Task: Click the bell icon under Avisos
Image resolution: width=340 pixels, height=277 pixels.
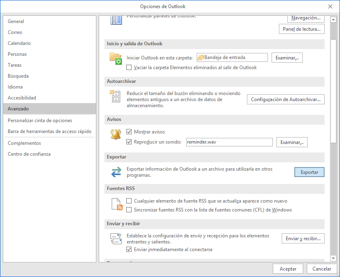Action: tap(116, 134)
